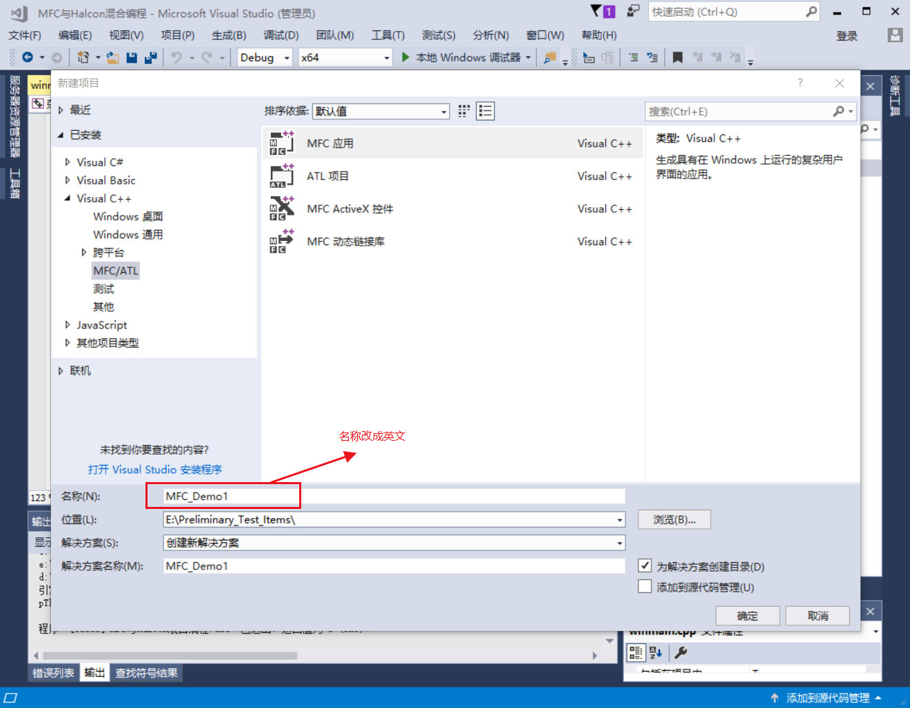
Task: Click the 确定 button
Action: 747,616
